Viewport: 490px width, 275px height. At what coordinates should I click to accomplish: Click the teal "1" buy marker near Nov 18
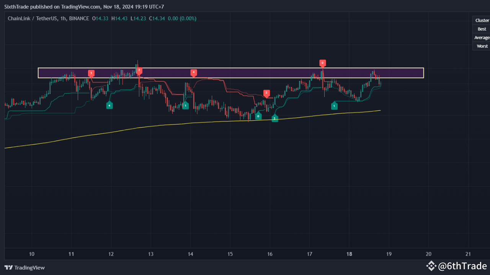(x=334, y=106)
